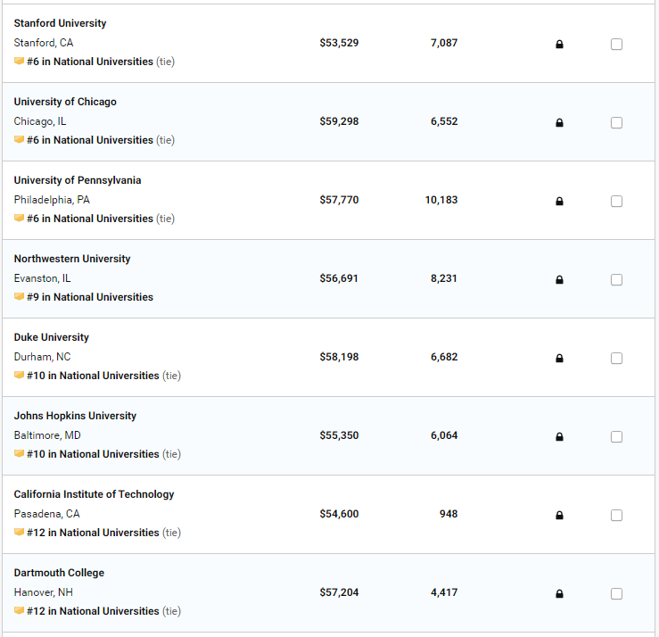Click the lock icon for University of Pennsylvania
The height and width of the screenshot is (637, 659).
(x=559, y=202)
